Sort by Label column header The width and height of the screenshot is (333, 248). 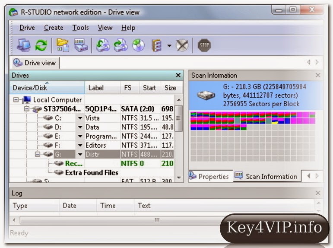coord(102,88)
